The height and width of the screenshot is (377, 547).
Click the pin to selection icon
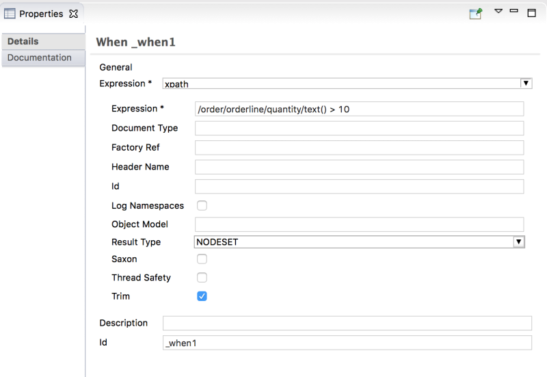(476, 14)
